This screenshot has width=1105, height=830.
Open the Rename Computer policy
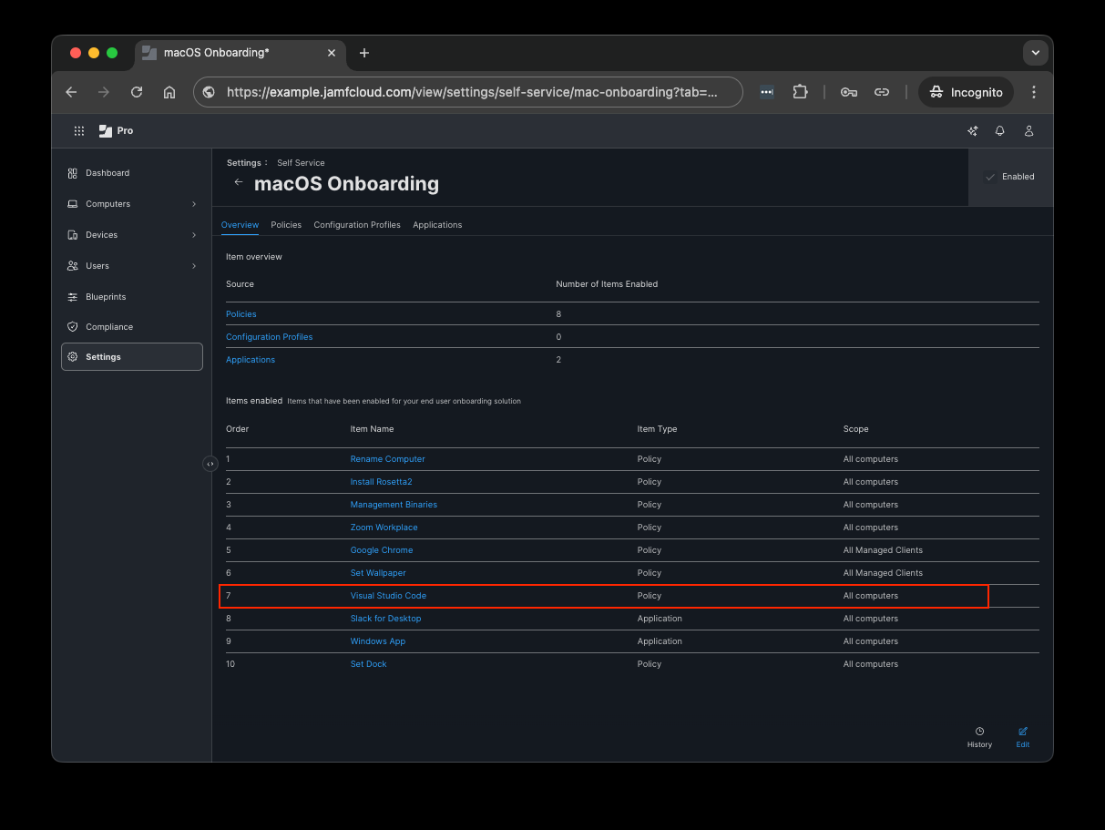(x=388, y=459)
